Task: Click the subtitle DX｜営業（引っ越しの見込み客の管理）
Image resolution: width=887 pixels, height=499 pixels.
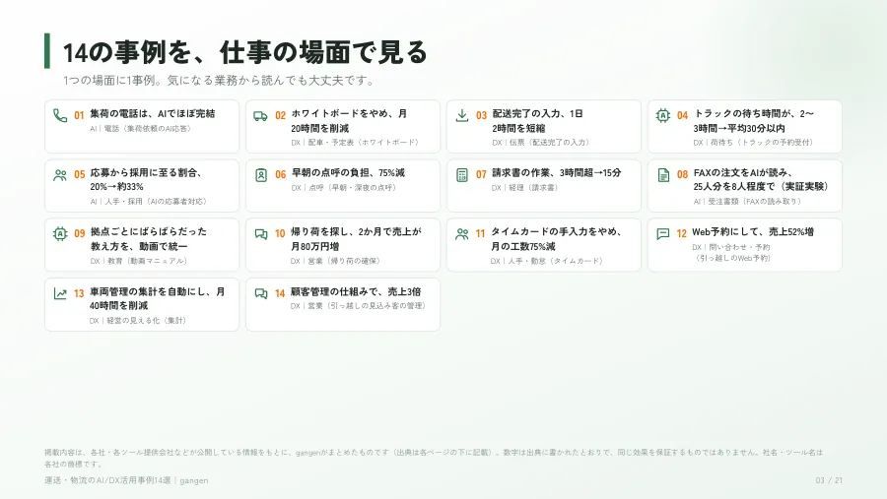Action: (358, 306)
